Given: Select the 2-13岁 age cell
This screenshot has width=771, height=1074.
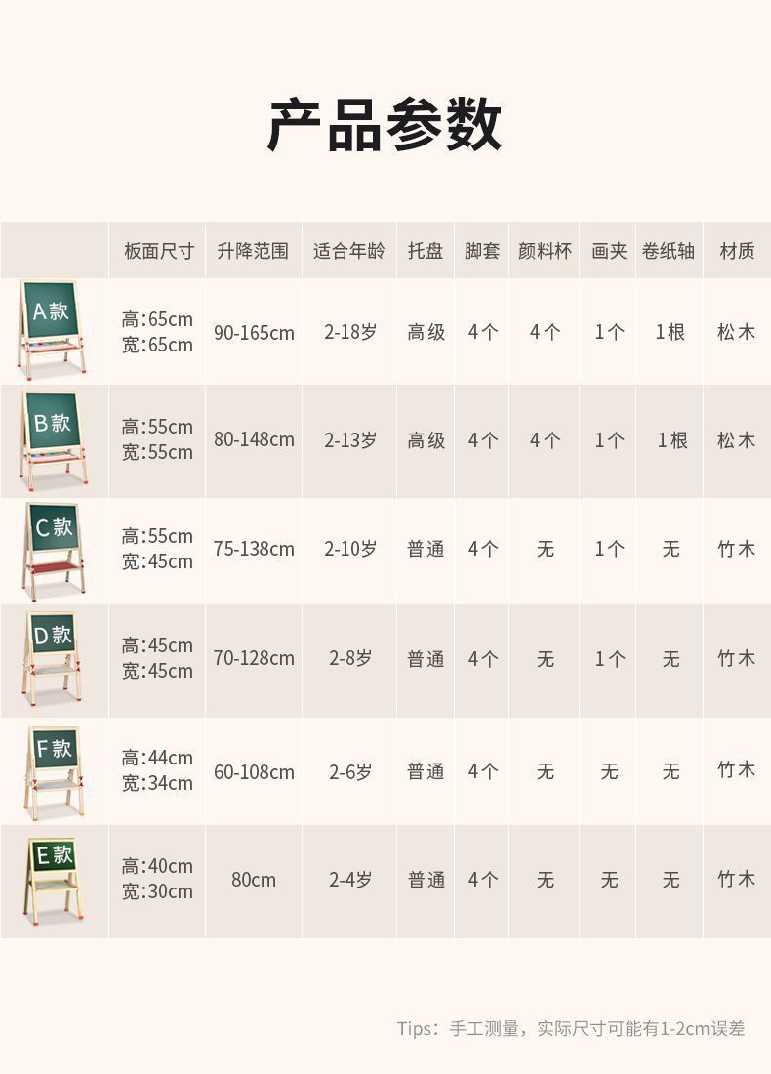Looking at the screenshot, I should 350,440.
